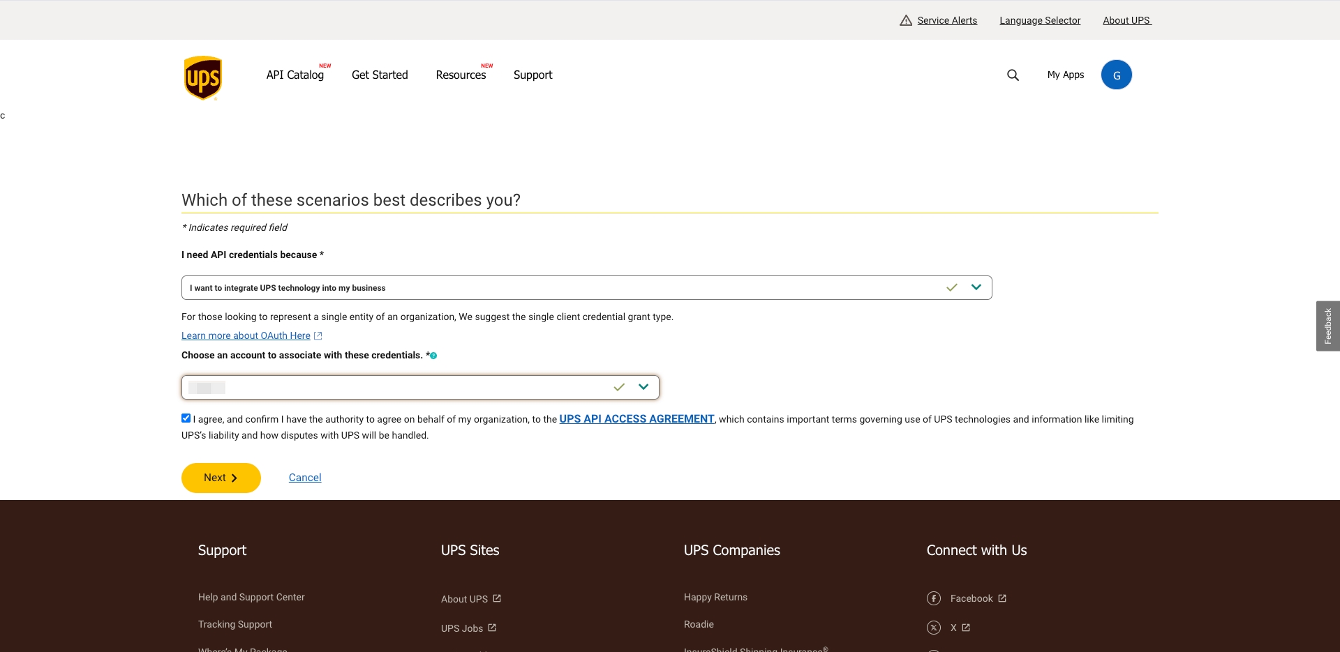Image resolution: width=1340 pixels, height=652 pixels.
Task: Expand the API credentials reason dropdown
Action: tap(976, 287)
